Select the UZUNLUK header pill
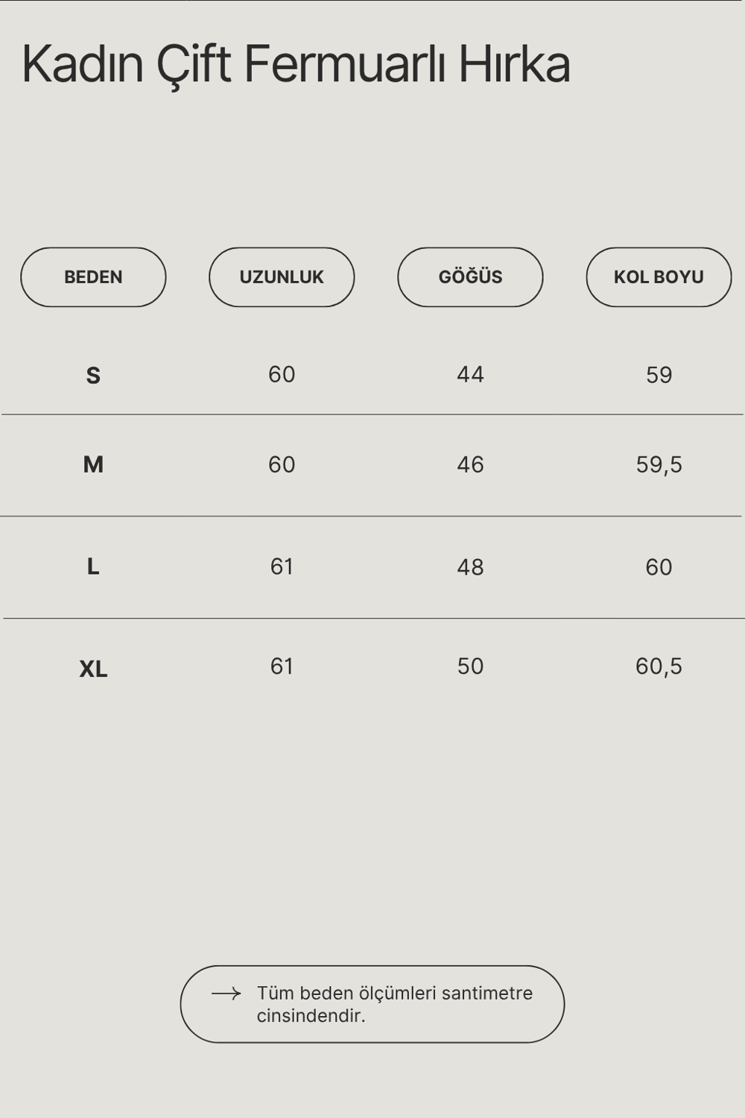Screen dimensions: 745x1118 click(x=282, y=277)
